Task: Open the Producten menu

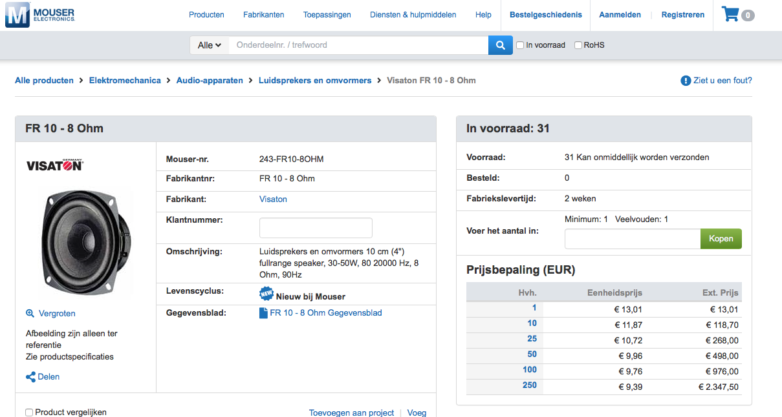Action: point(206,15)
